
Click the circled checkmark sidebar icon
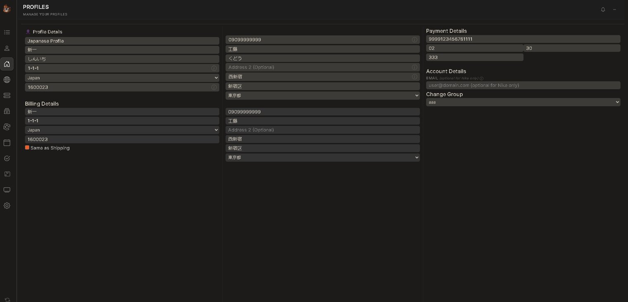pos(7,158)
